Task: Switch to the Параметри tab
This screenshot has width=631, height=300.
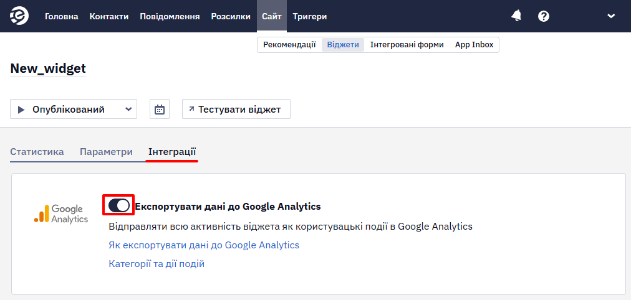Action: [106, 152]
